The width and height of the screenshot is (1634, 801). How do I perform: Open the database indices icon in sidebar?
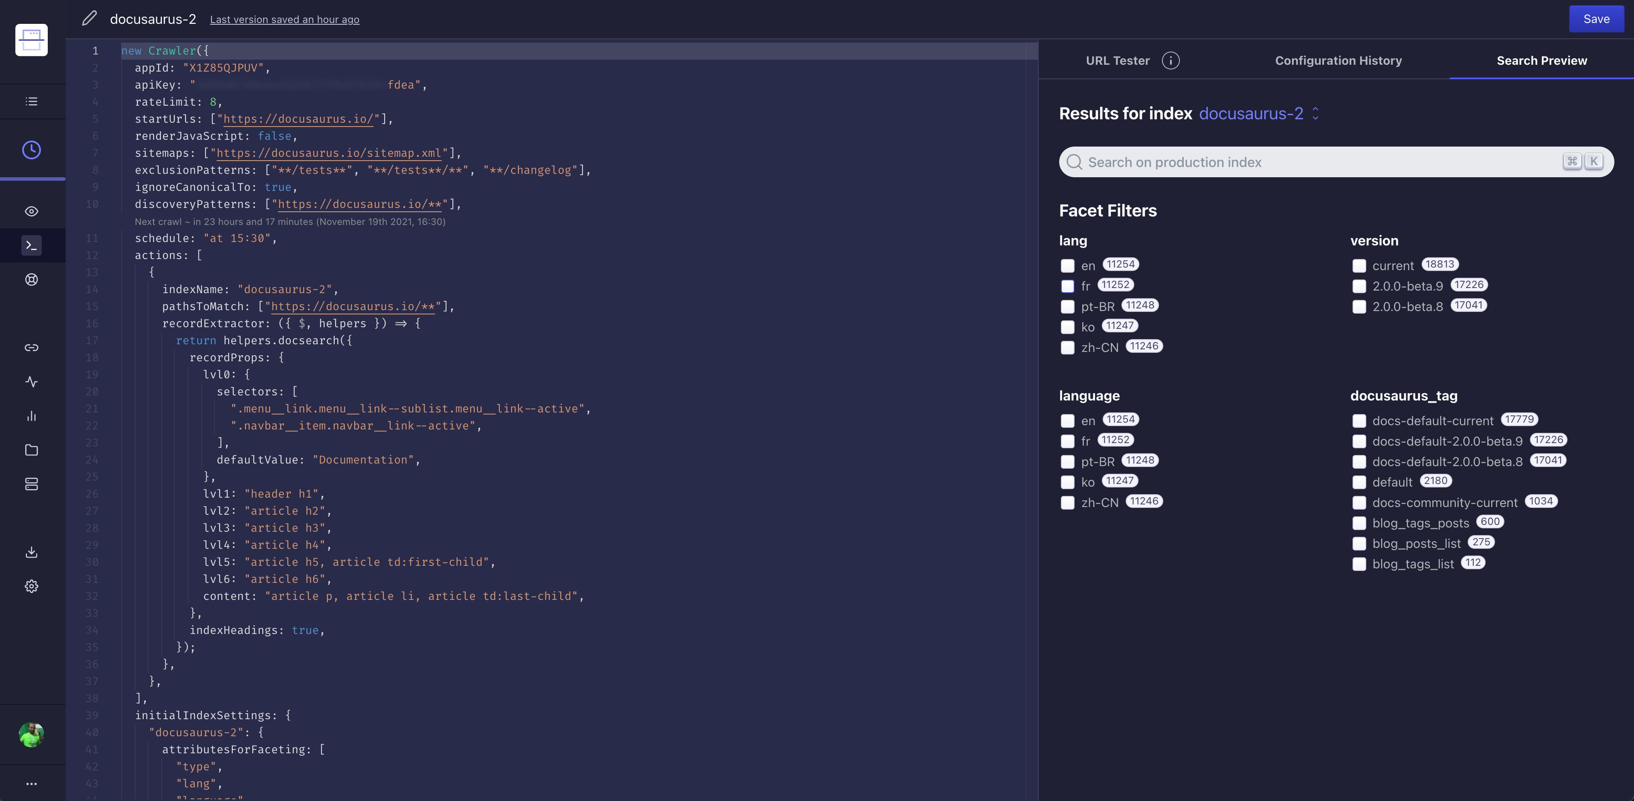point(31,484)
